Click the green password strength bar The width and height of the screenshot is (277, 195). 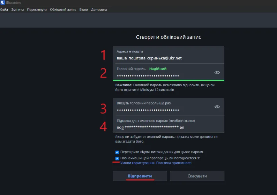(x=168, y=80)
